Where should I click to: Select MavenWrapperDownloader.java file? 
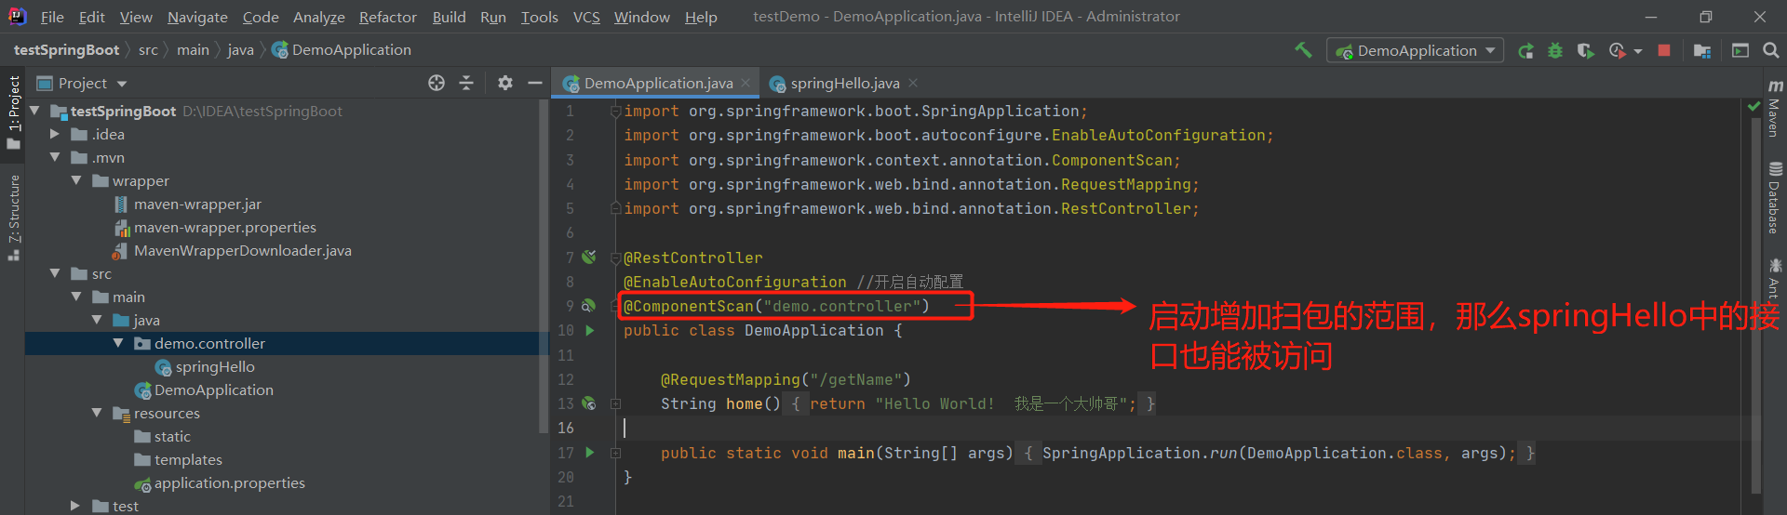click(242, 250)
